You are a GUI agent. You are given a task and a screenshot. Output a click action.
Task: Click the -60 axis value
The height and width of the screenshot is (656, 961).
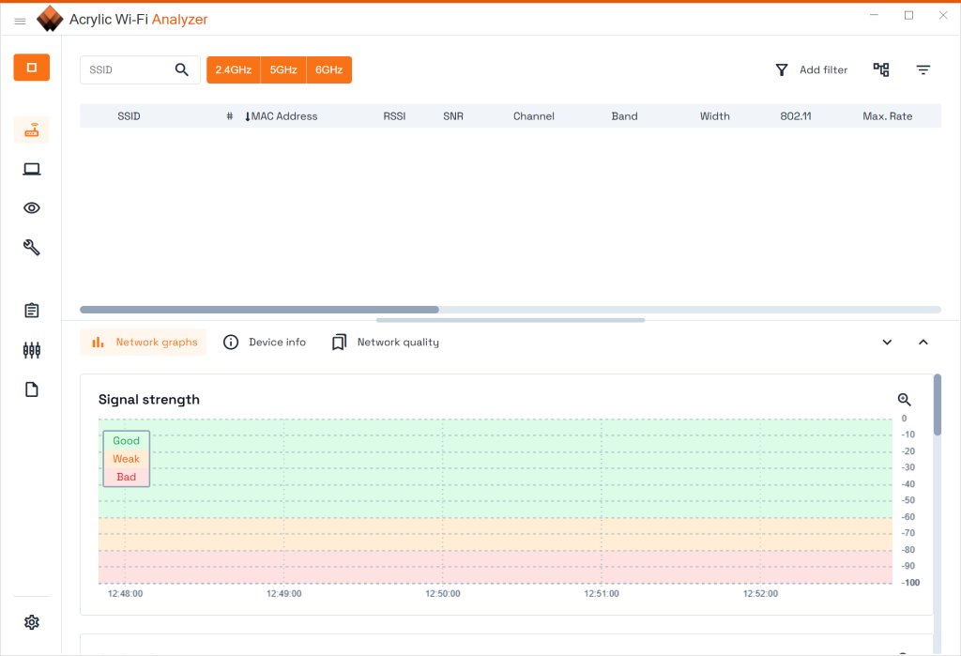coord(908,517)
